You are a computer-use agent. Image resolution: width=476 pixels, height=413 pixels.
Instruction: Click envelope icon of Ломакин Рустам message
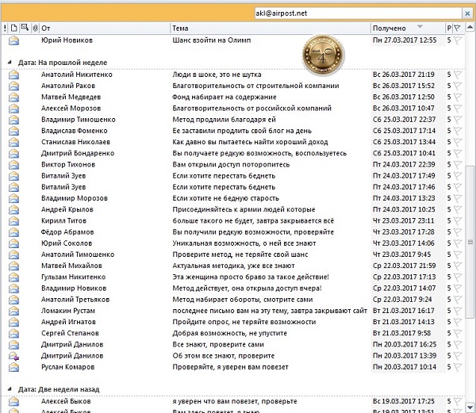pyautogui.click(x=13, y=311)
